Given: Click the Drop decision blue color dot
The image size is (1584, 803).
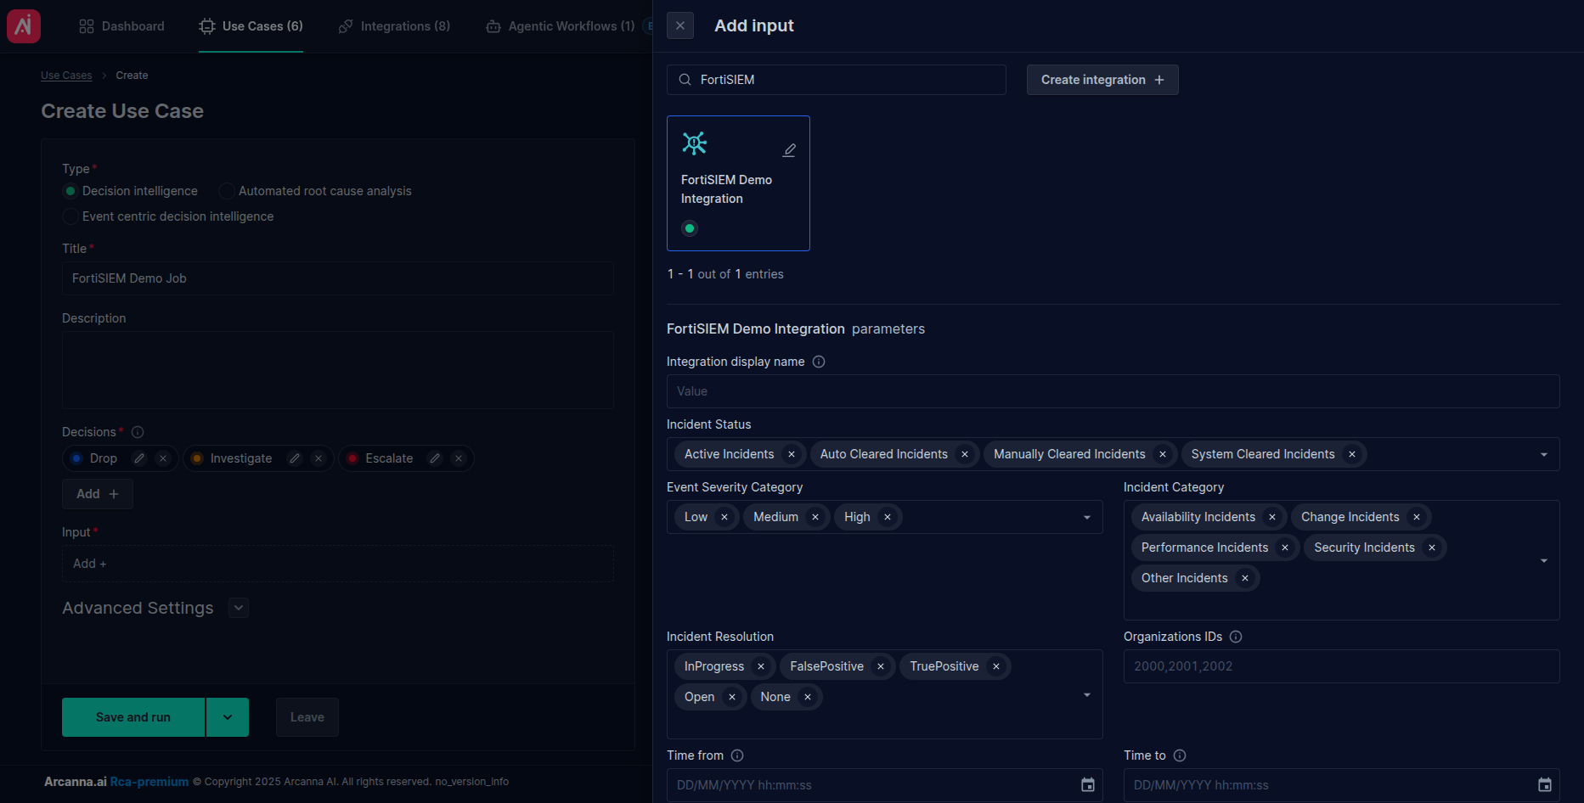Looking at the screenshot, I should click(76, 458).
